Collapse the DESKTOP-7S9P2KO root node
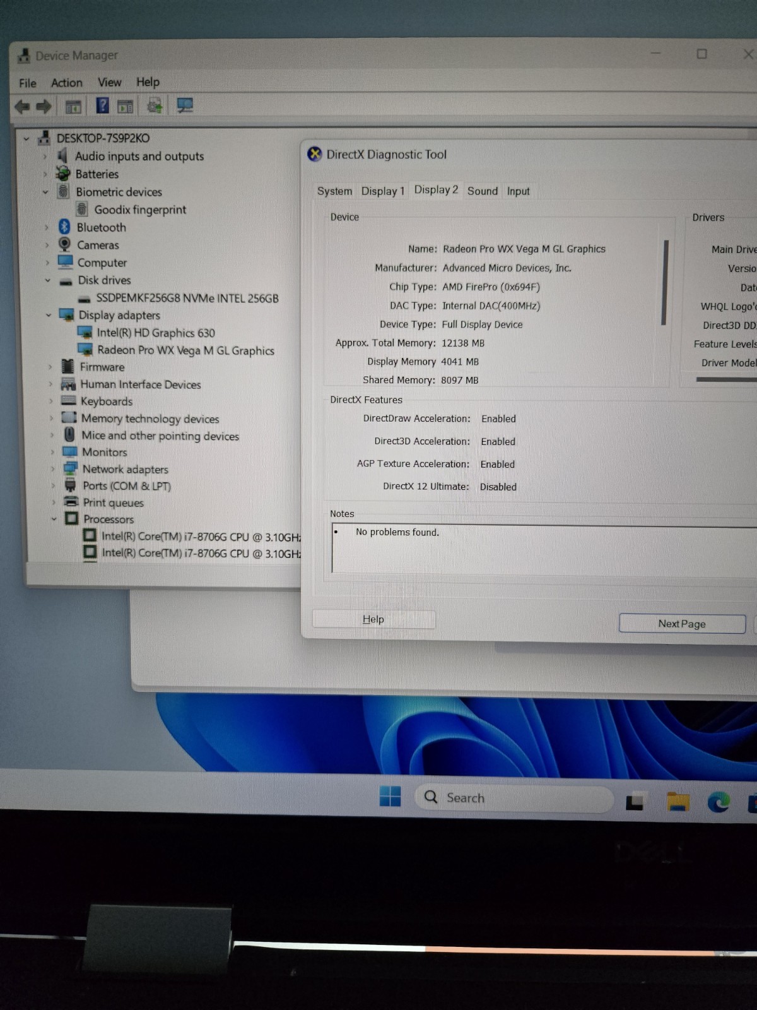The image size is (757, 1010). pyautogui.click(x=26, y=138)
